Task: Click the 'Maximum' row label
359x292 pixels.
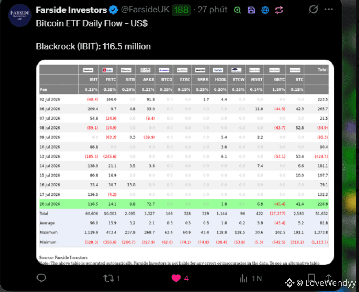Action: [49, 232]
